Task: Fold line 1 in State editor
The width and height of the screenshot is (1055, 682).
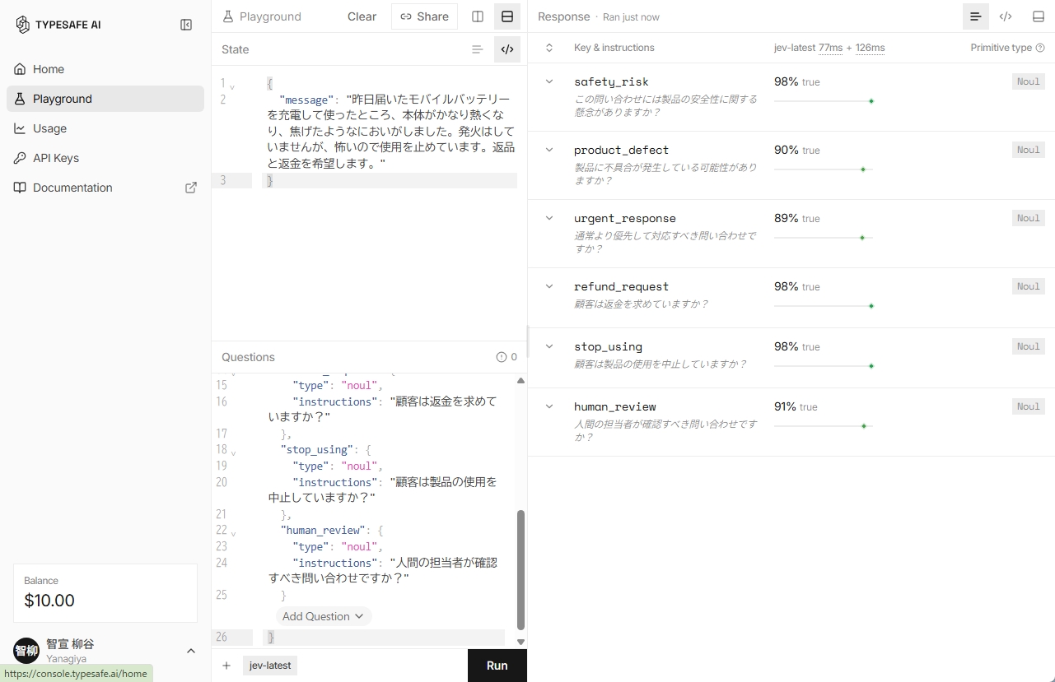Action: click(232, 86)
